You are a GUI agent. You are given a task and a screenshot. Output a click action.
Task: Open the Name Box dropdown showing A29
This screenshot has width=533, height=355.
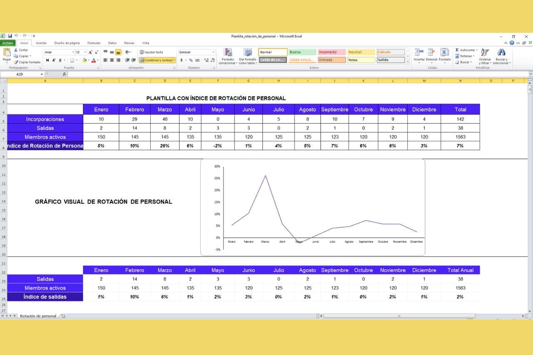(42, 74)
